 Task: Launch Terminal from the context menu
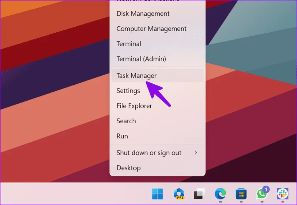tap(157, 44)
